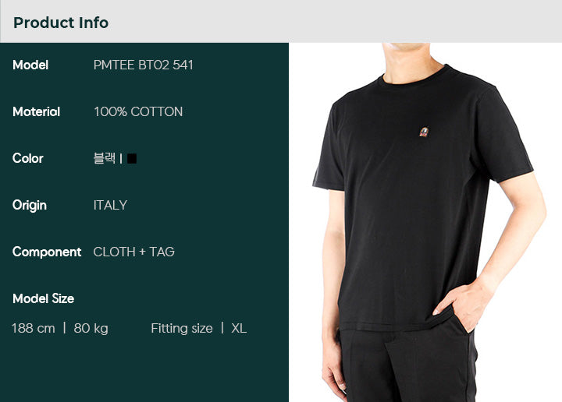The image size is (562, 402).
Task: Click the Model Size heading
Action: click(x=44, y=298)
